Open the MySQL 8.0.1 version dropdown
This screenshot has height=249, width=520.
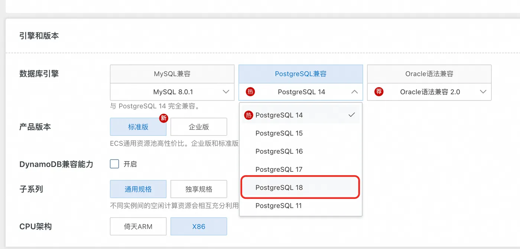226,92
